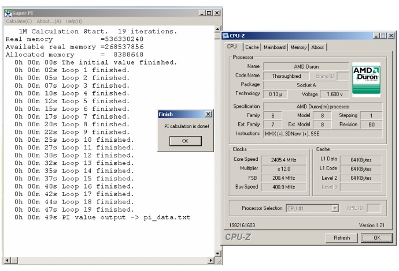The image size is (399, 271).
Task: Click the Code Name field showing Thoroughbred
Action: click(286, 76)
